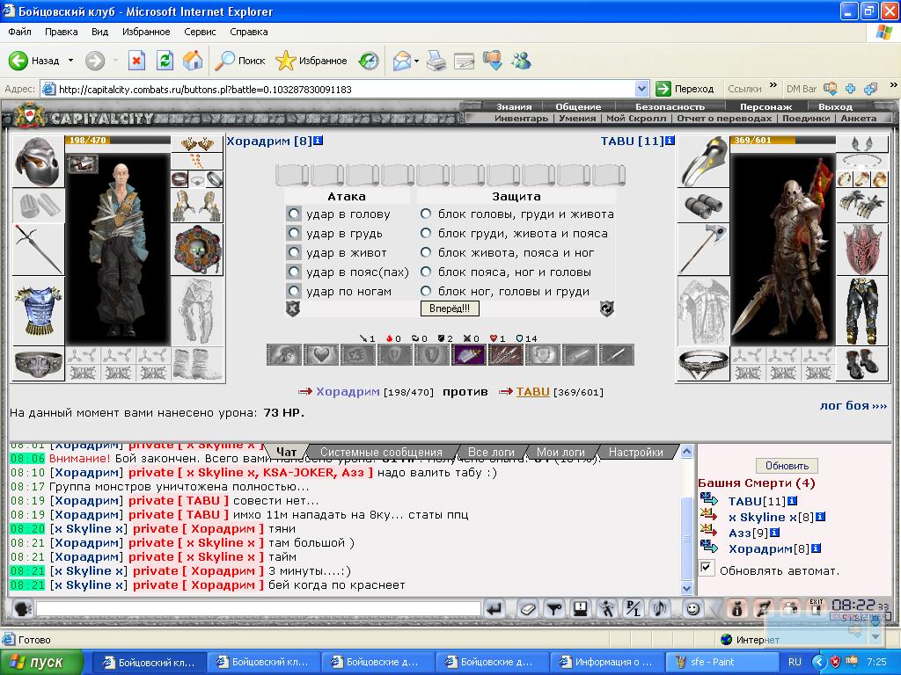This screenshot has width=901, height=675.
Task: Open the Mail toolbar button dropdown arrow
Action: 416,61
